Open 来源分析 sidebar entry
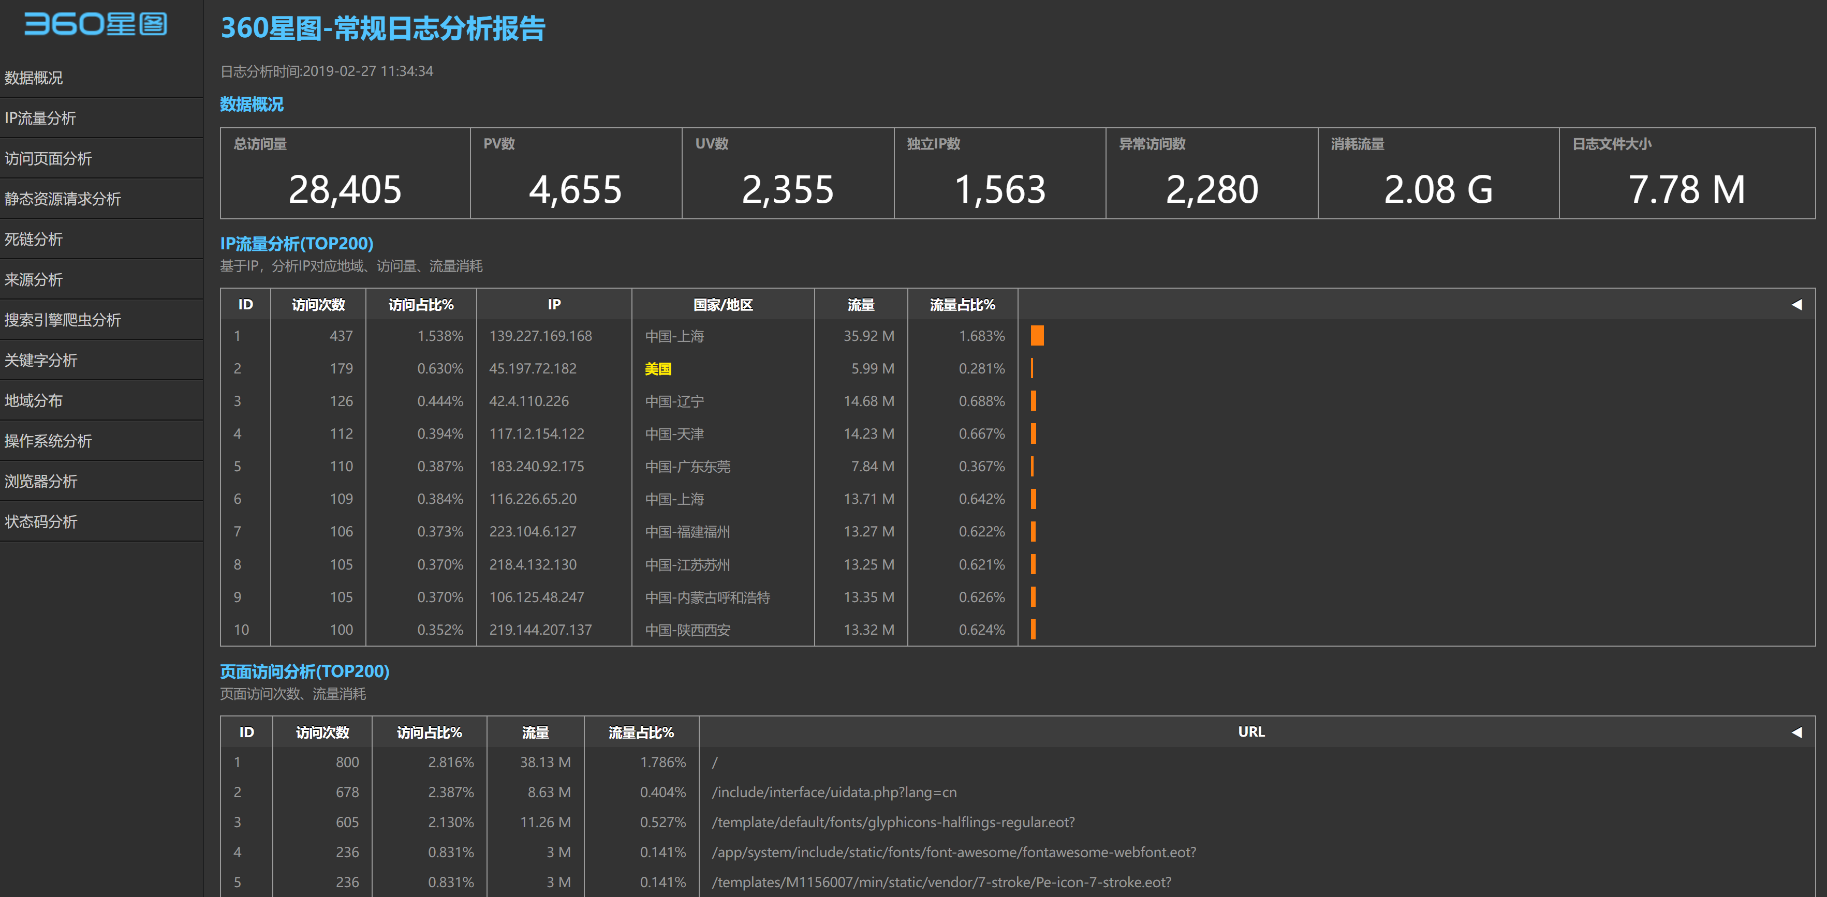Screen dimensions: 1827x897 tap(101, 279)
